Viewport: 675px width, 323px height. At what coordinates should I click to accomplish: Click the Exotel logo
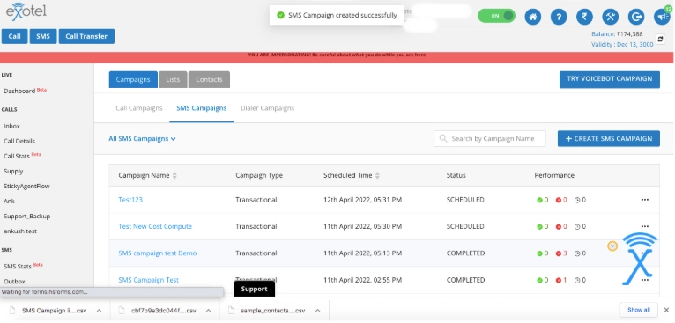click(x=26, y=11)
